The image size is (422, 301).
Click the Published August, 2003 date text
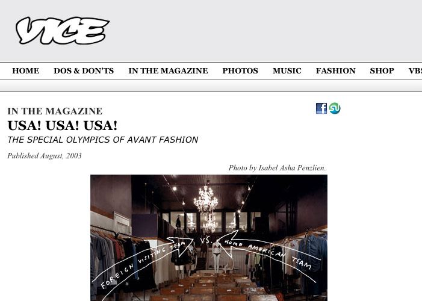tap(45, 156)
